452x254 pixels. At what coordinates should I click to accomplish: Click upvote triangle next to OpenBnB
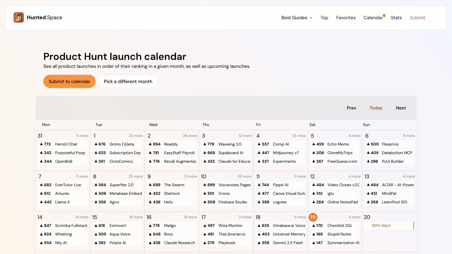41,161
